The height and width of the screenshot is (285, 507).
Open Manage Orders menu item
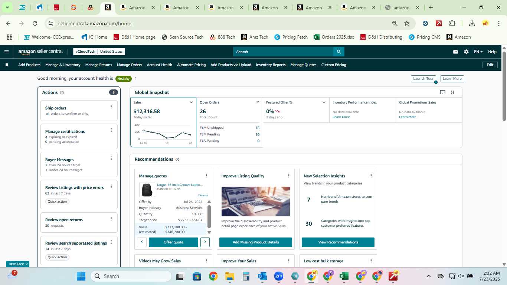click(x=130, y=65)
